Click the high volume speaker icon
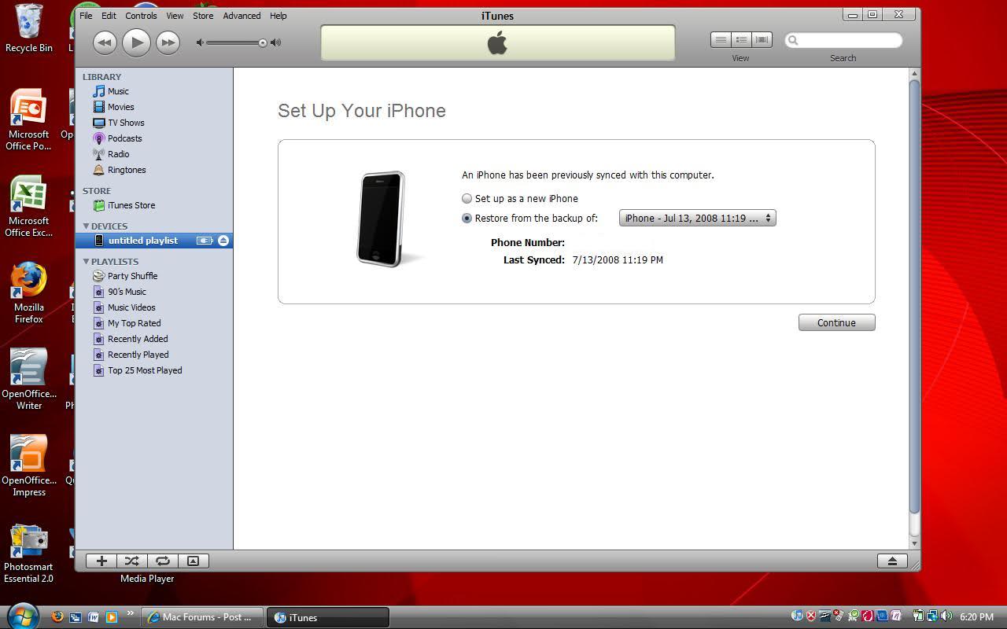 tap(275, 42)
